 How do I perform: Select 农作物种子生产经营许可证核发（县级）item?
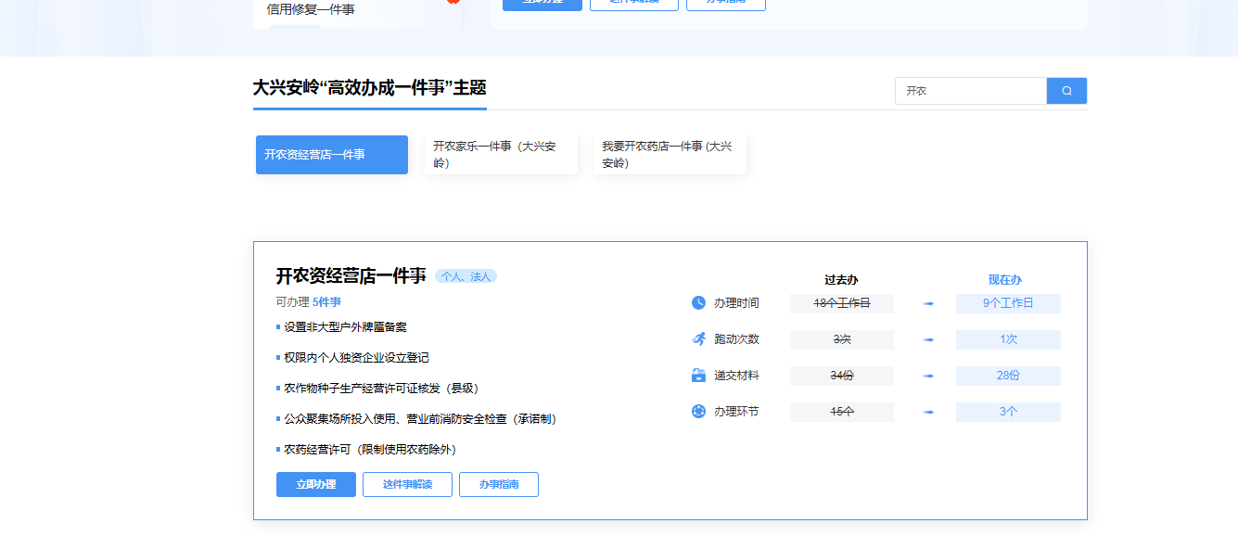(381, 389)
